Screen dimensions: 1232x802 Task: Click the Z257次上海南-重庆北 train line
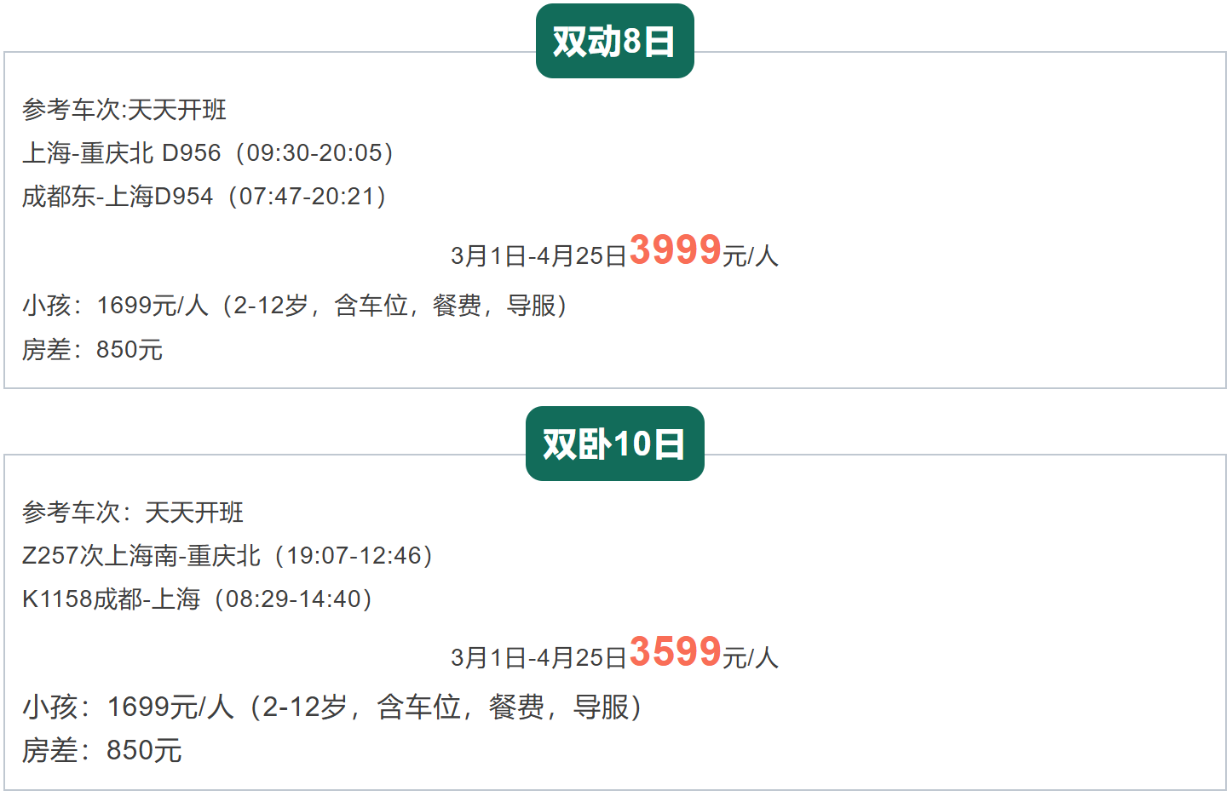(227, 556)
